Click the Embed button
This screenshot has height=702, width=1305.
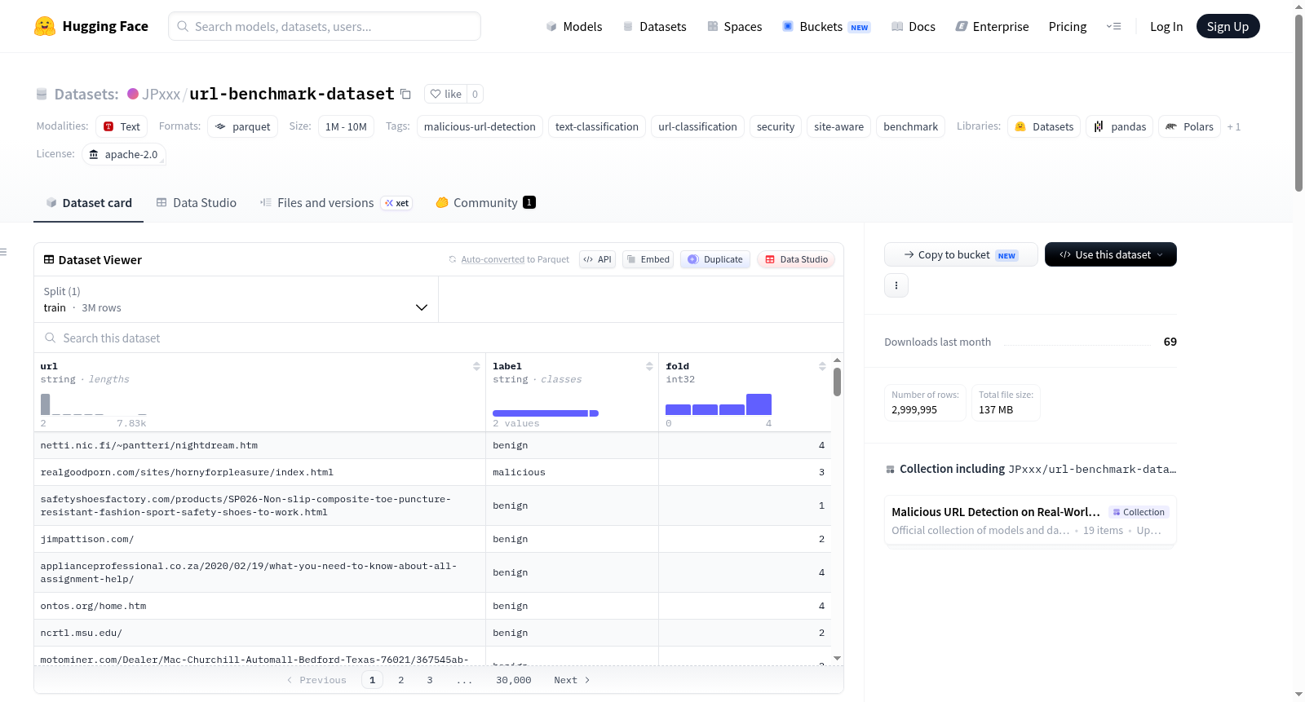tap(648, 259)
